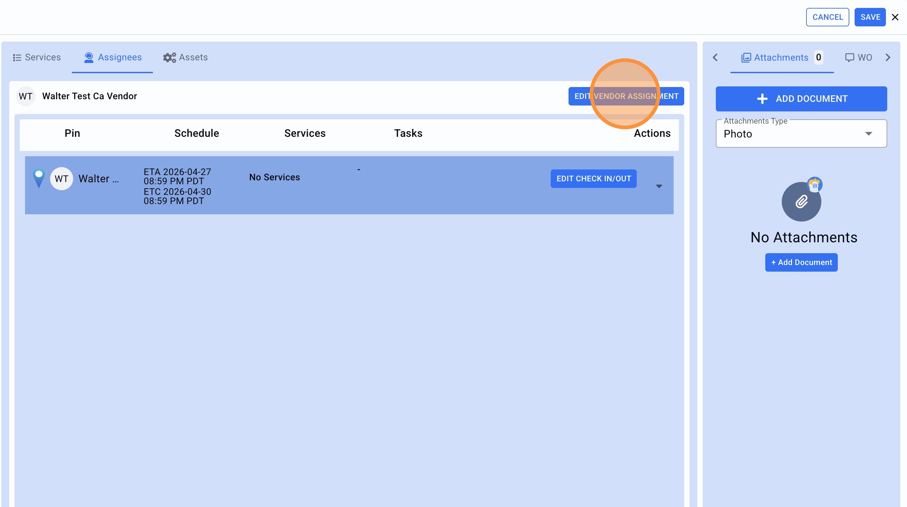Click Edit Check In/Out button
This screenshot has width=907, height=507.
[x=593, y=179]
